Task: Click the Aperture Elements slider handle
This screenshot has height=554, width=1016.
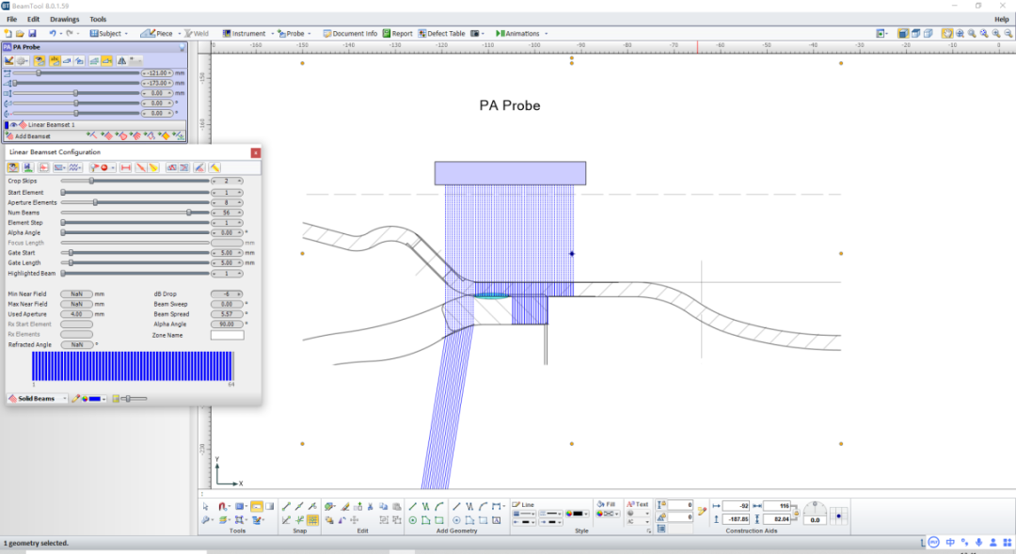Action: coord(95,203)
